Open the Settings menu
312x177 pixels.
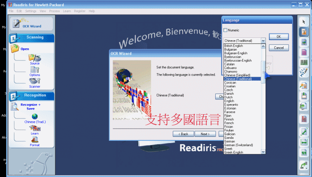click(x=31, y=11)
